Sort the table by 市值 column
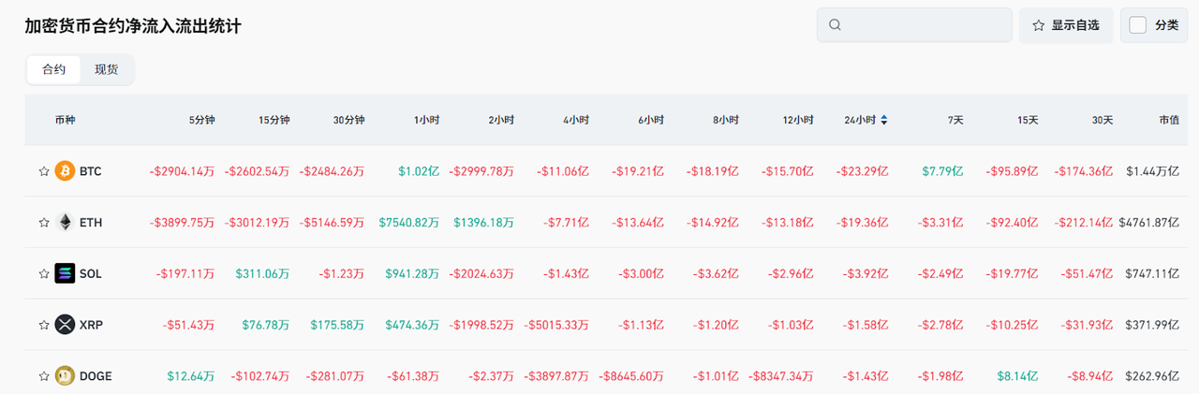This screenshot has width=1199, height=394. click(x=1168, y=120)
